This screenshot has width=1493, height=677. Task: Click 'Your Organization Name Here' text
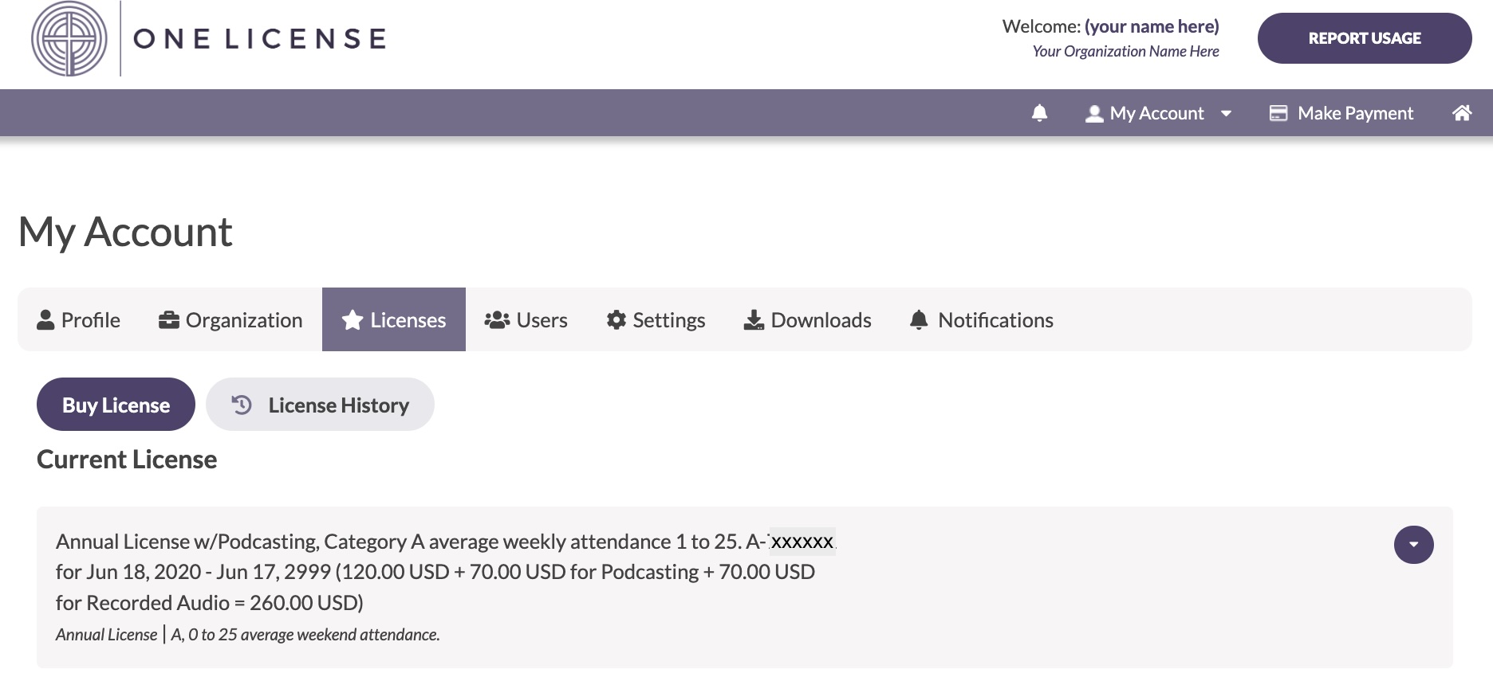(1125, 51)
